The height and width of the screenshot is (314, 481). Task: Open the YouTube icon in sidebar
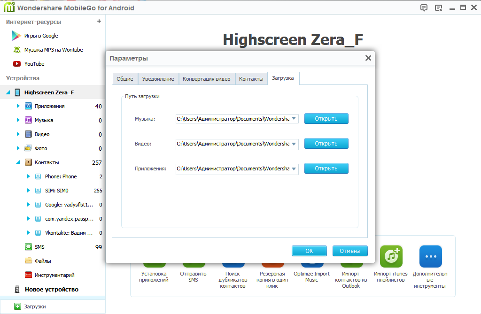click(17, 64)
